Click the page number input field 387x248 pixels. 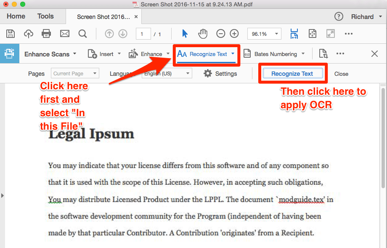click(143, 34)
